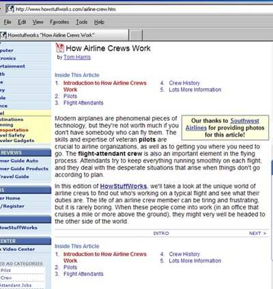
Task: Open the Travel Guide link in the sidebar
Action: coord(14,176)
